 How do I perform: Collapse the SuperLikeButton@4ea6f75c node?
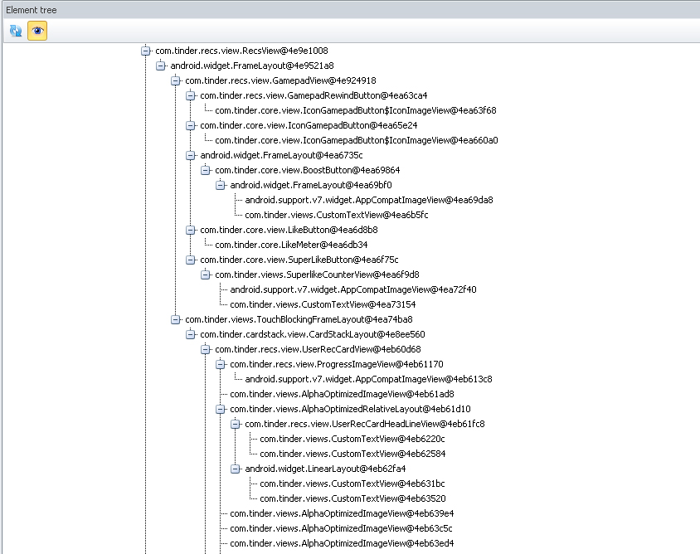pos(191,260)
